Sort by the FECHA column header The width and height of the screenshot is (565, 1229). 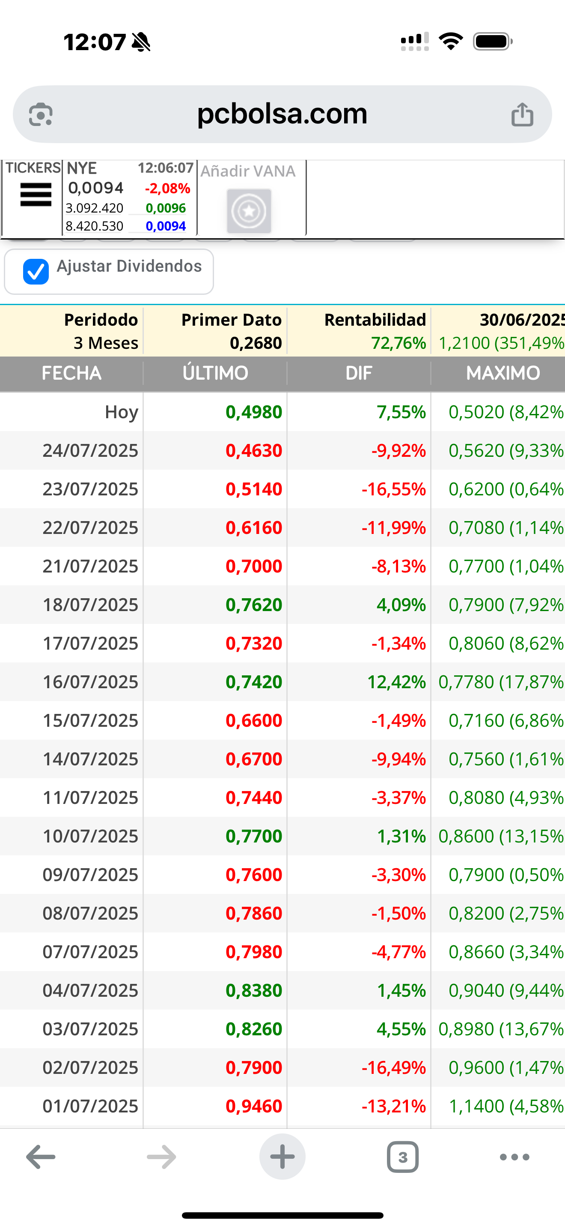point(71,373)
